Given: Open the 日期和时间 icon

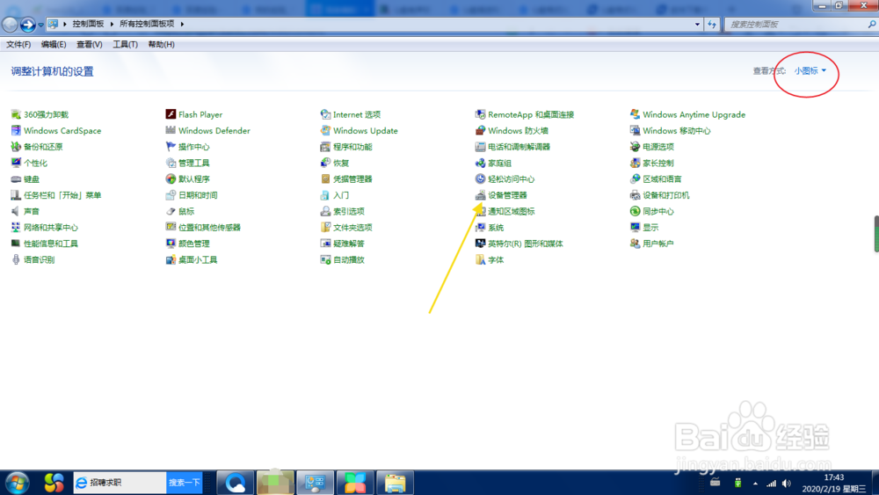Looking at the screenshot, I should 171,195.
